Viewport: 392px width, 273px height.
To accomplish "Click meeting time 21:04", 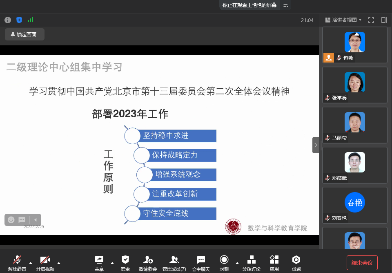I will pos(307,20).
